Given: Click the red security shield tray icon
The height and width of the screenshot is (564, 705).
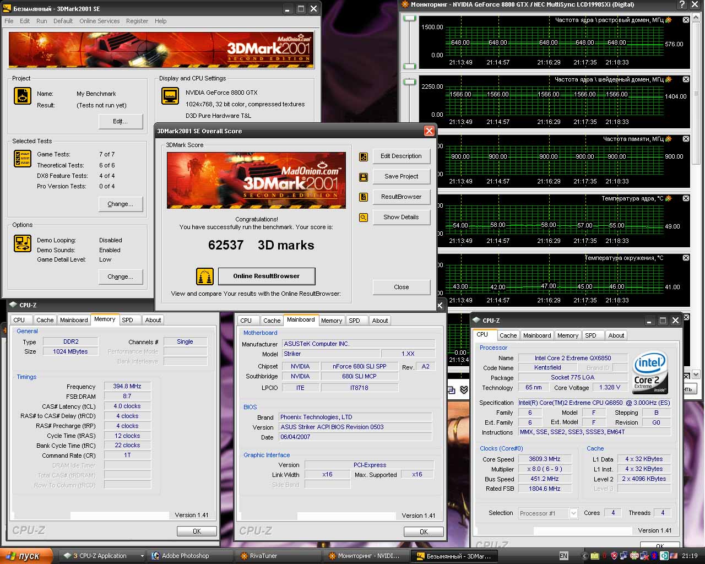Looking at the screenshot, I should click(614, 556).
